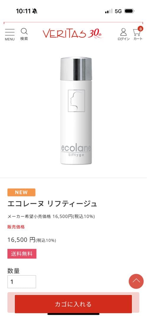Screen dimensions: 147x318
Task: Open the hamburger MENU icon
Action: pos(10,32)
